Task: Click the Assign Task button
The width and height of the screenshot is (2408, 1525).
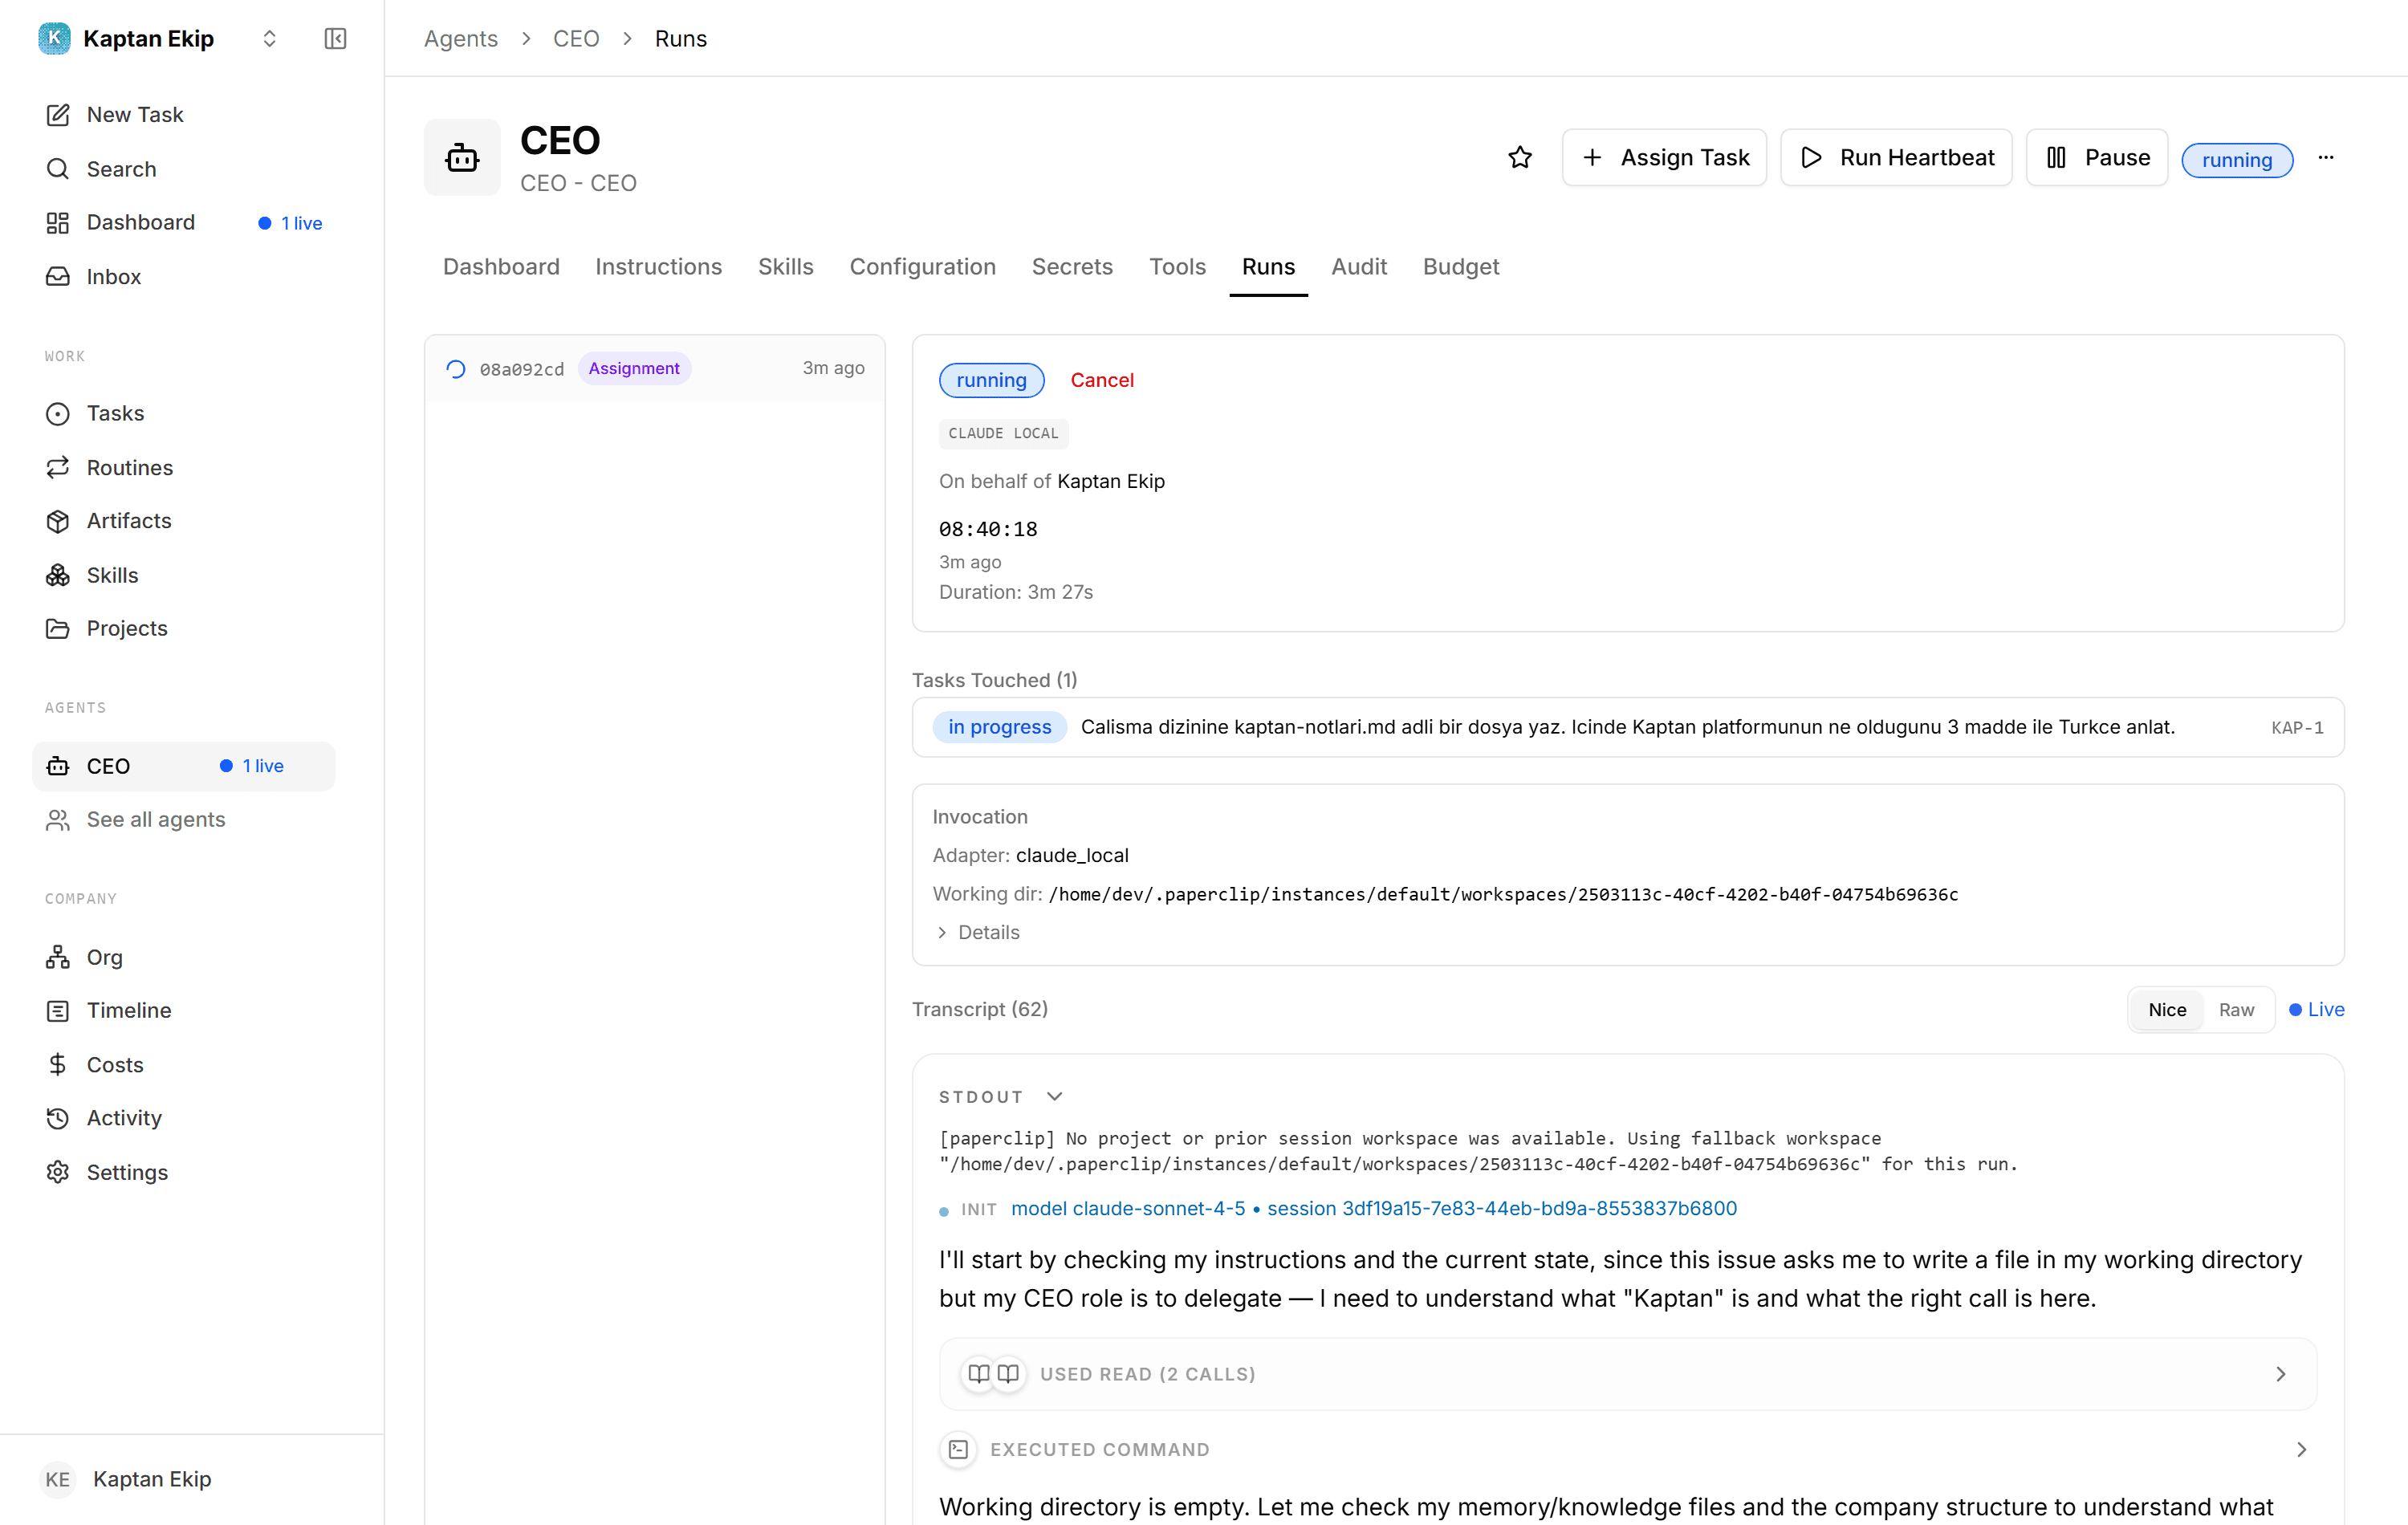Action: (1664, 157)
